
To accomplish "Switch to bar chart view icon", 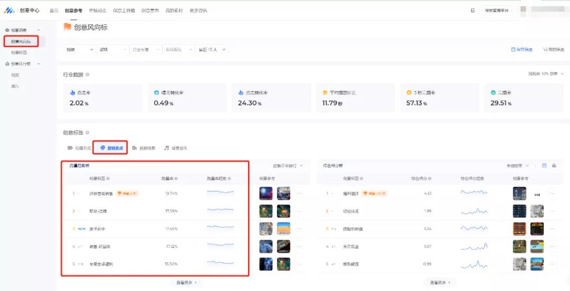I will (x=554, y=166).
